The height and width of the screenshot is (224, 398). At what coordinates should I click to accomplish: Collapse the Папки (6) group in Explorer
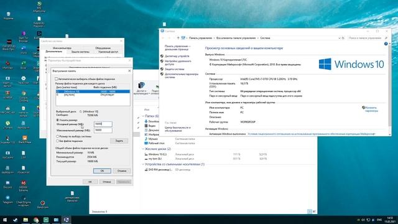pyautogui.click(x=143, y=116)
